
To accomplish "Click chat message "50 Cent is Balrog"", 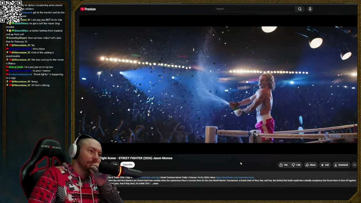I will coord(40,85).
